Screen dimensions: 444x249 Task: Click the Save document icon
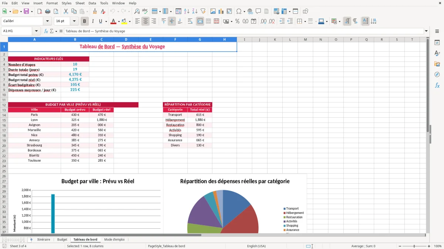coord(26,11)
